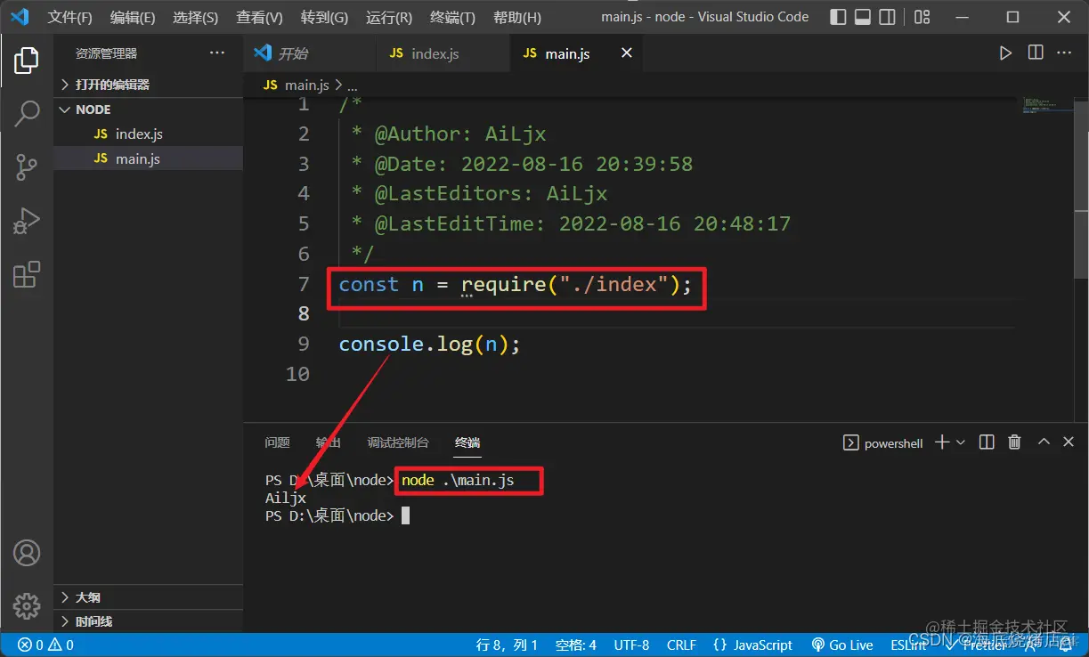Expand the 时间线 timeline section
Viewport: 1089px width, 657px height.
click(x=149, y=621)
